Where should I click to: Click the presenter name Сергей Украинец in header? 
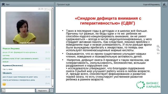pyautogui.click(x=151, y=5)
